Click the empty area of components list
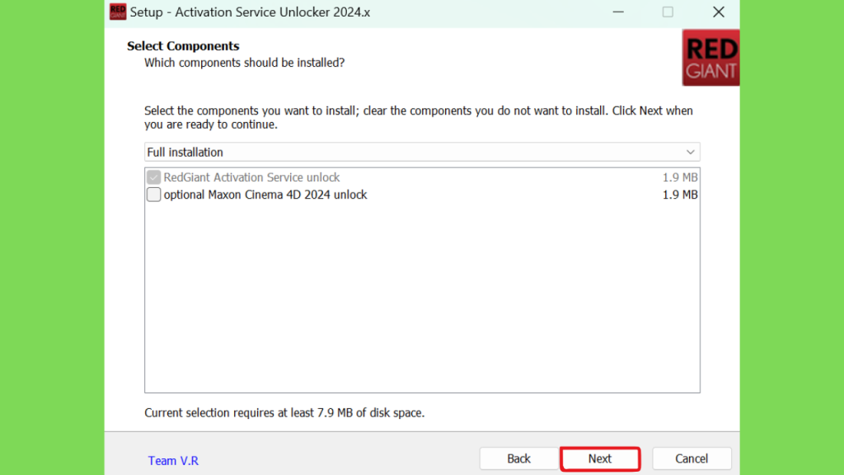 coord(422,296)
